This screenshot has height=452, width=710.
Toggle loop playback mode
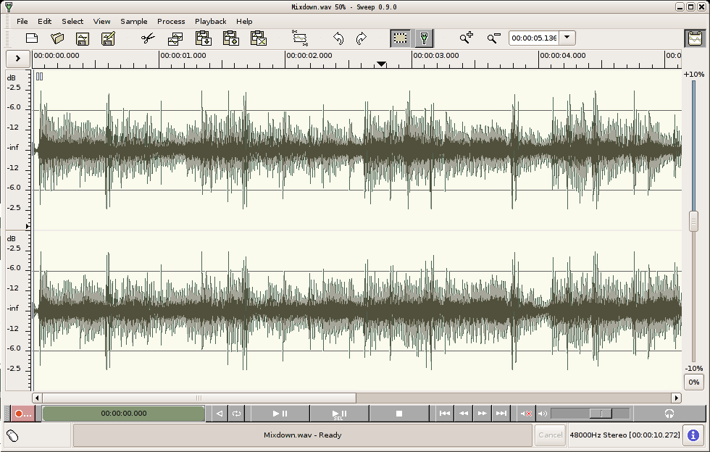point(237,414)
